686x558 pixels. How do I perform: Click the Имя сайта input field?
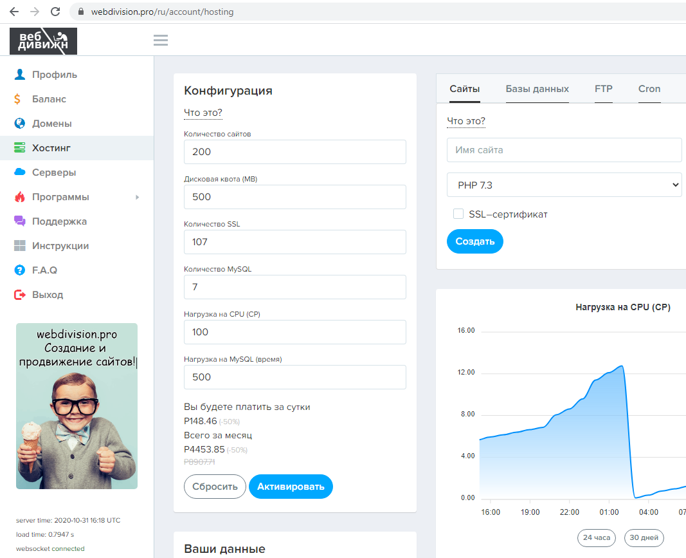(x=564, y=150)
